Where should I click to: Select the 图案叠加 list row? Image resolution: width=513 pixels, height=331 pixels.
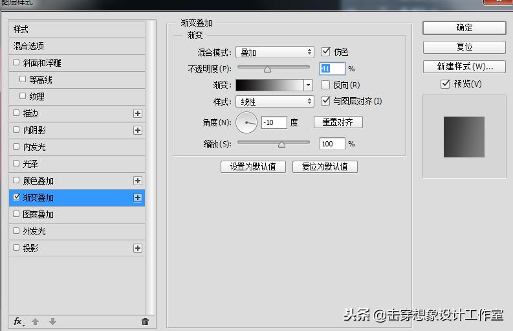point(77,214)
